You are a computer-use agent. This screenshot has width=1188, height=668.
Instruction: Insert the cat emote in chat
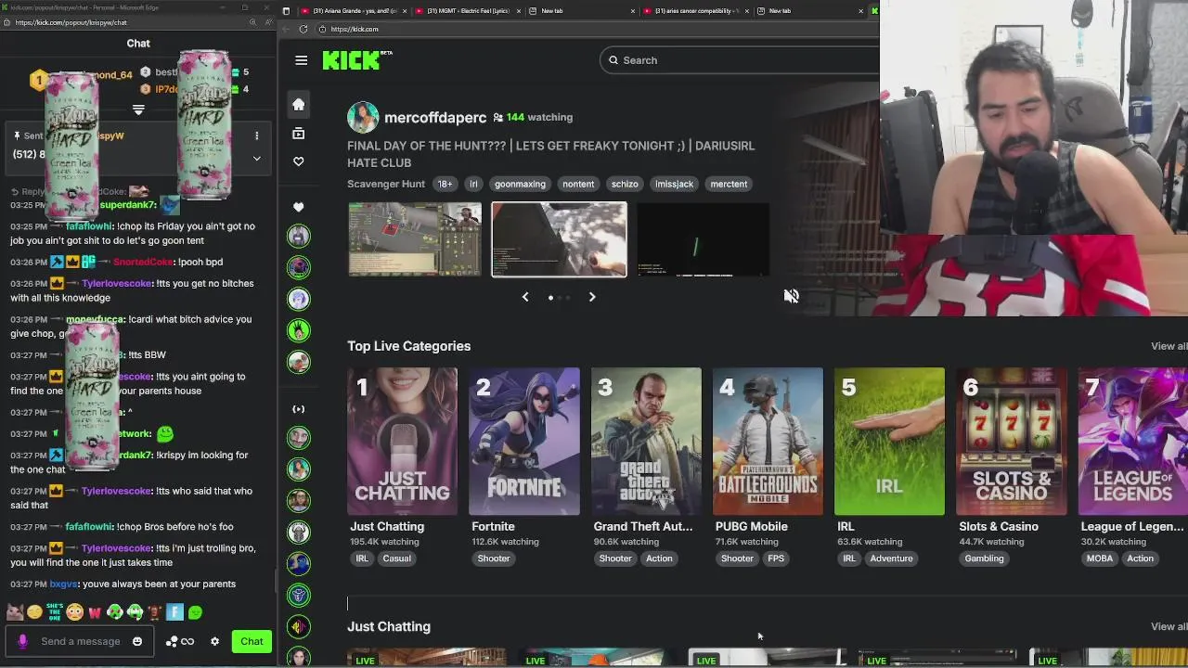click(x=14, y=612)
